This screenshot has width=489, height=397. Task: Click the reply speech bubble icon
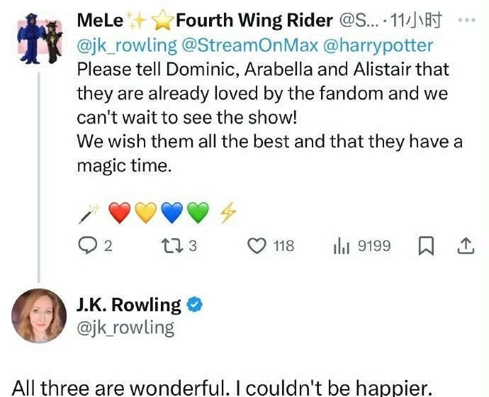(x=86, y=246)
